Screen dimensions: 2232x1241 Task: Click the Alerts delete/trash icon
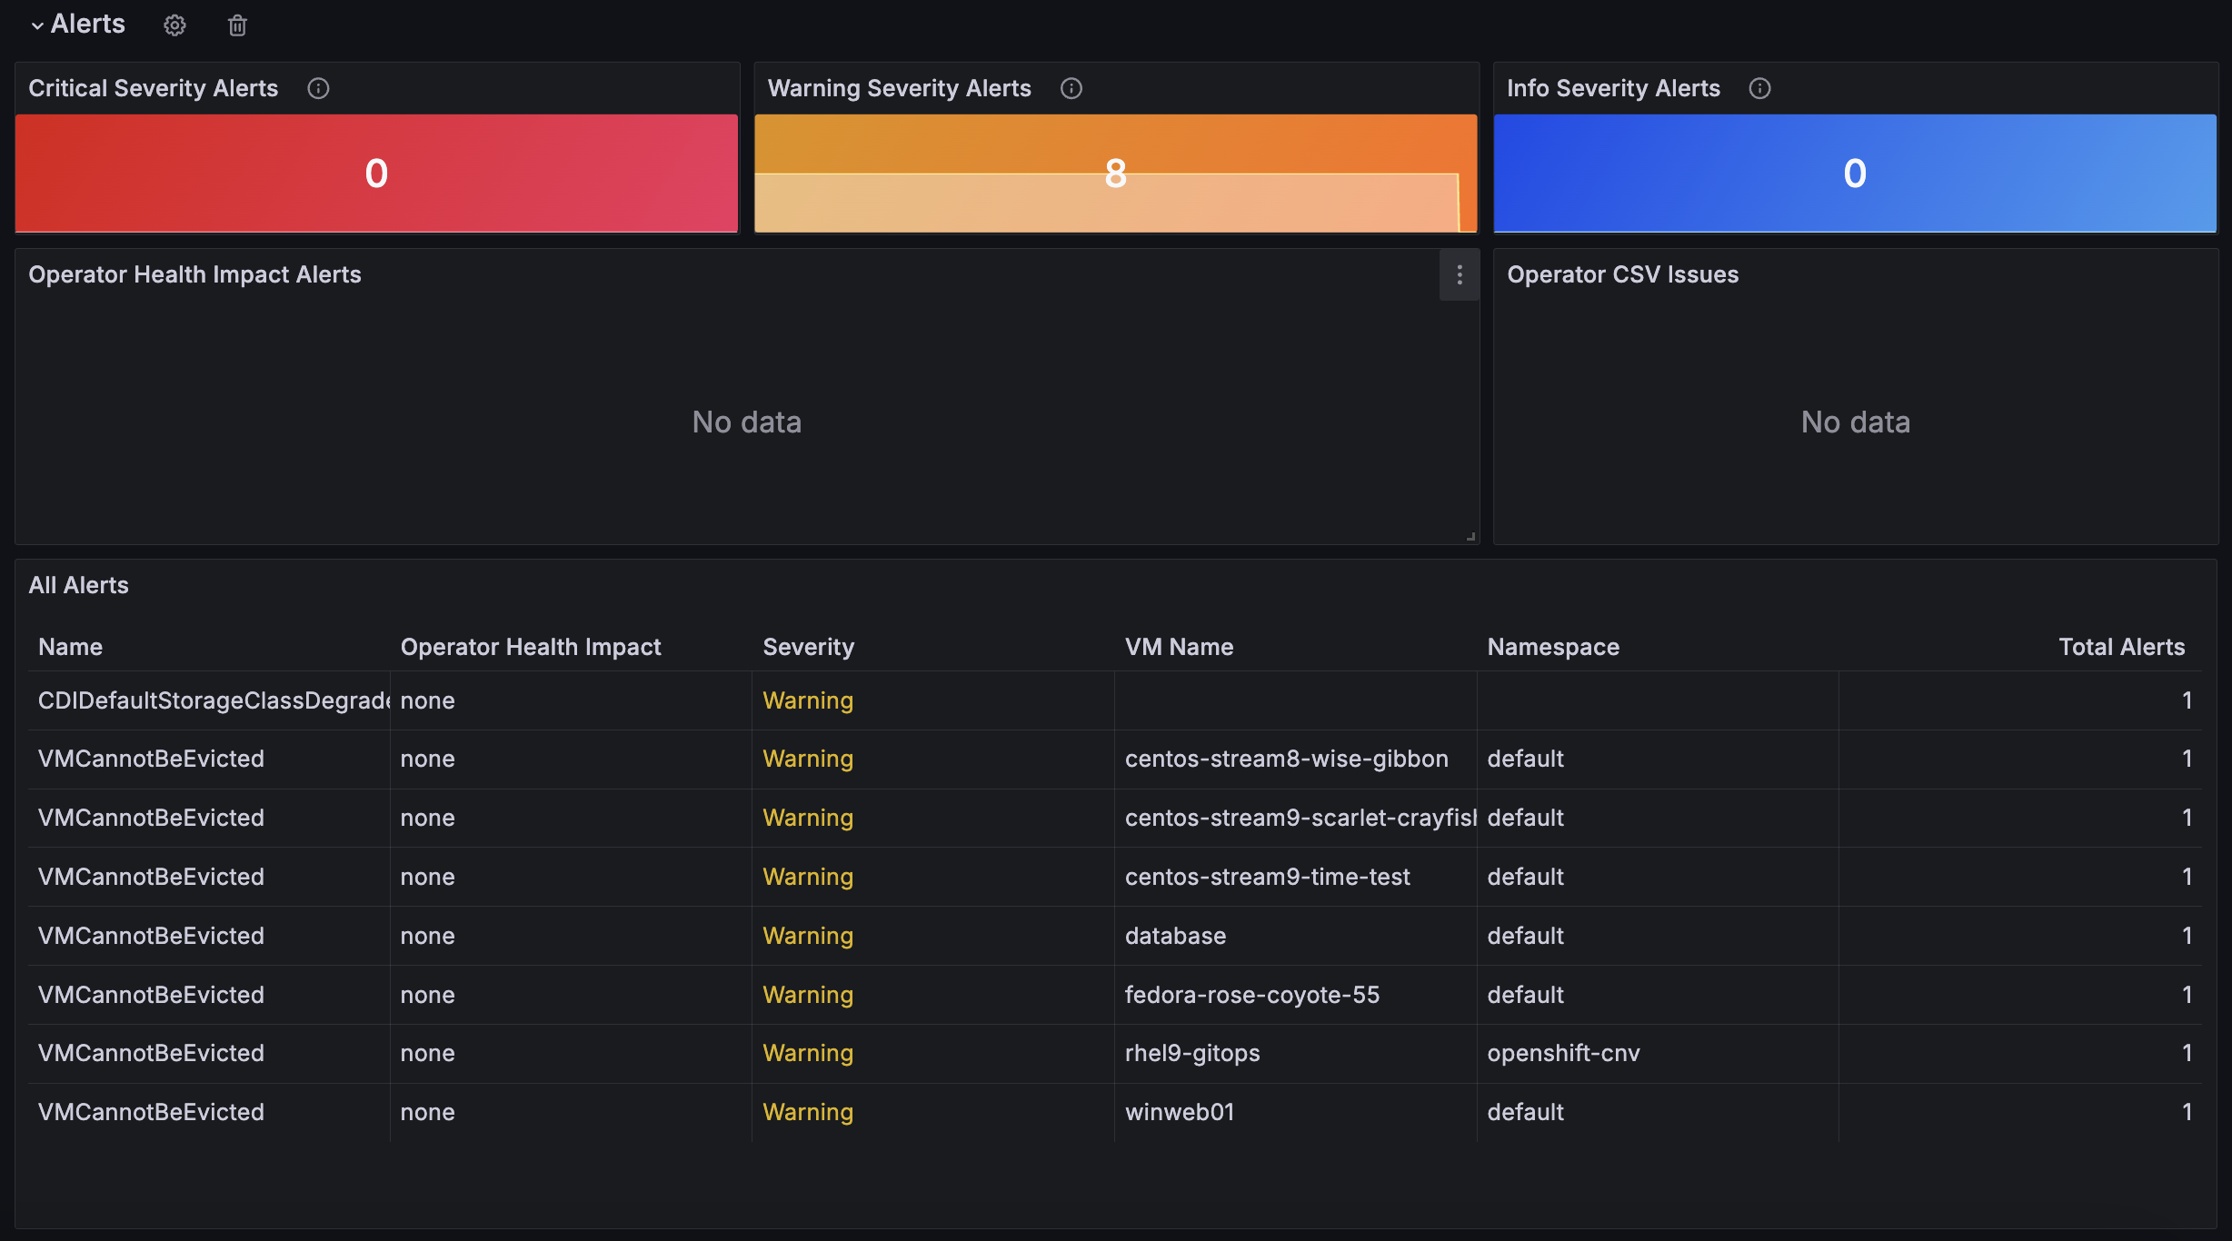(x=235, y=22)
